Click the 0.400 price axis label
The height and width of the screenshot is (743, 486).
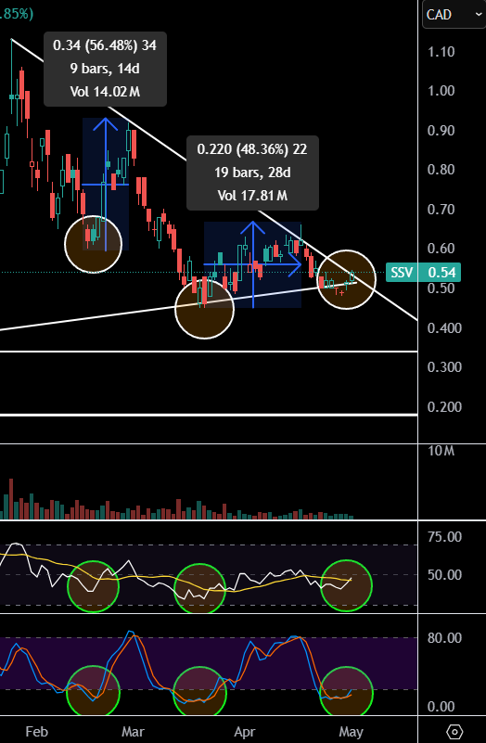tap(444, 328)
